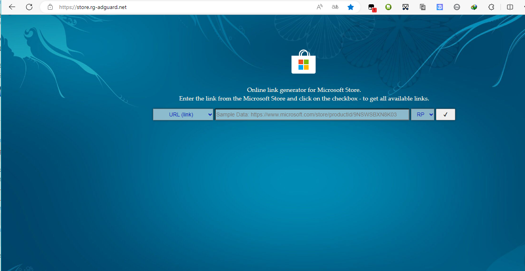Image resolution: width=525 pixels, height=271 pixels.
Task: Click the Microsoft Store bag logo
Action: tap(304, 62)
